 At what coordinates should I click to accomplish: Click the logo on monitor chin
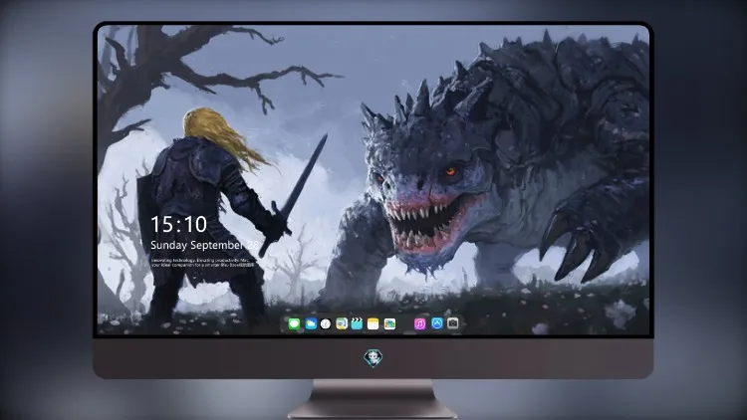point(373,358)
